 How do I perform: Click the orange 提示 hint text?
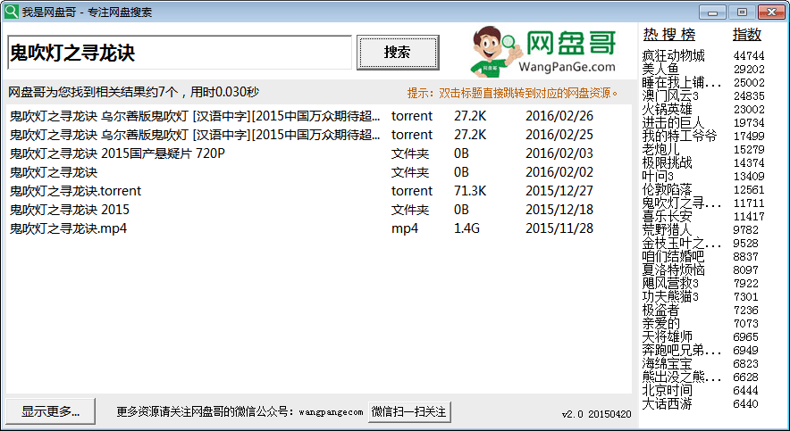click(512, 93)
